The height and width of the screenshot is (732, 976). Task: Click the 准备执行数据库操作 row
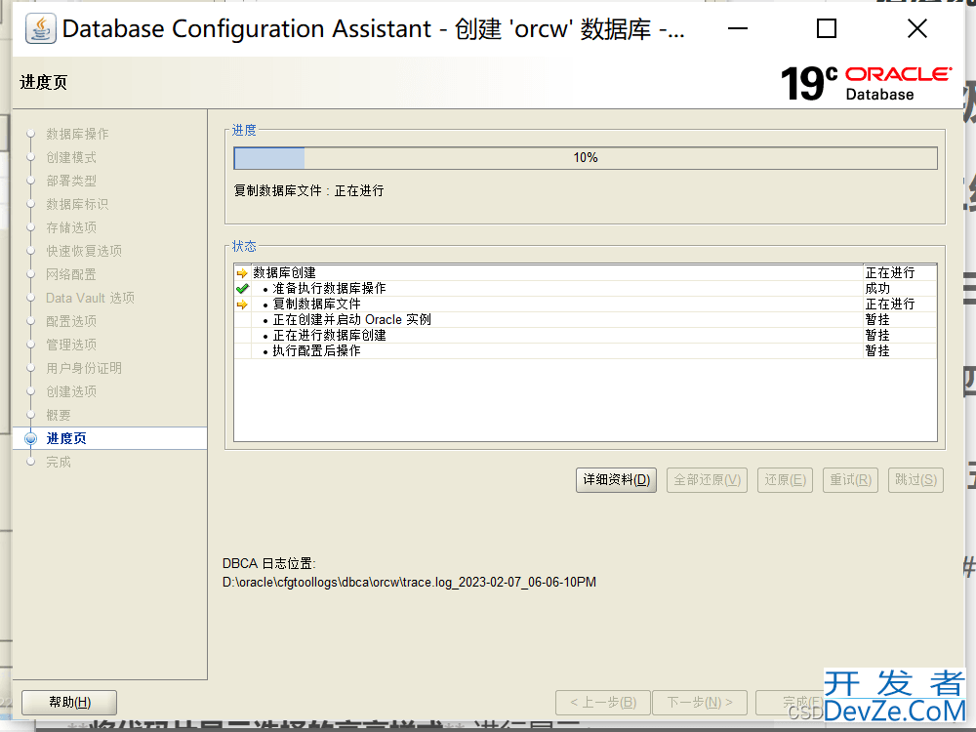pos(585,289)
